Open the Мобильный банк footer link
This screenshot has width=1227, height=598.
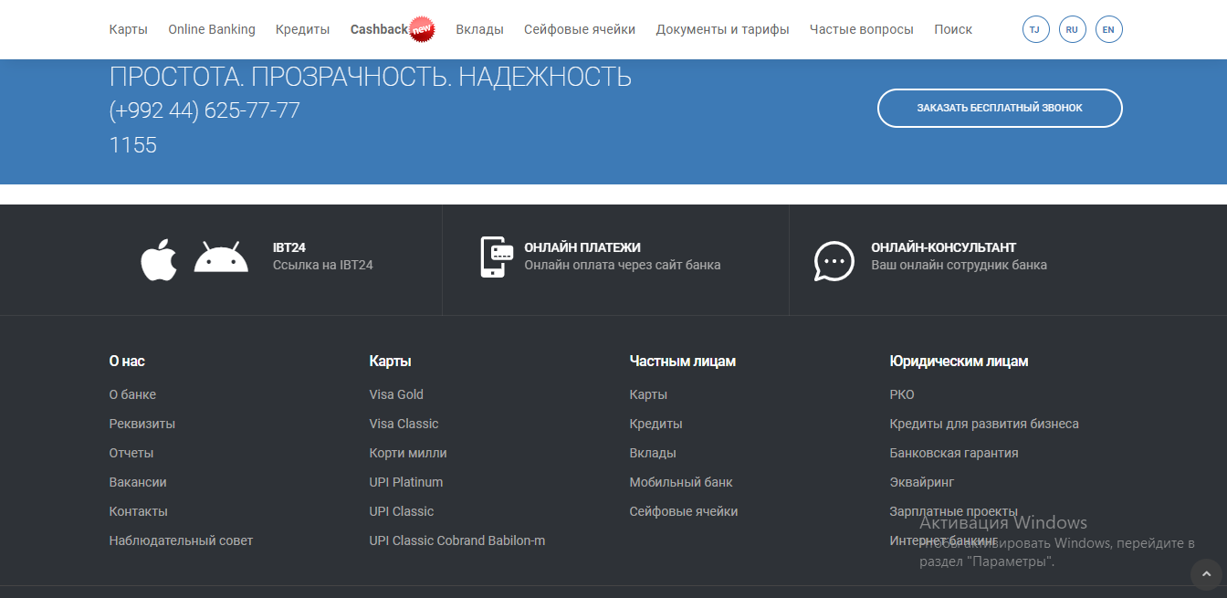tap(681, 482)
